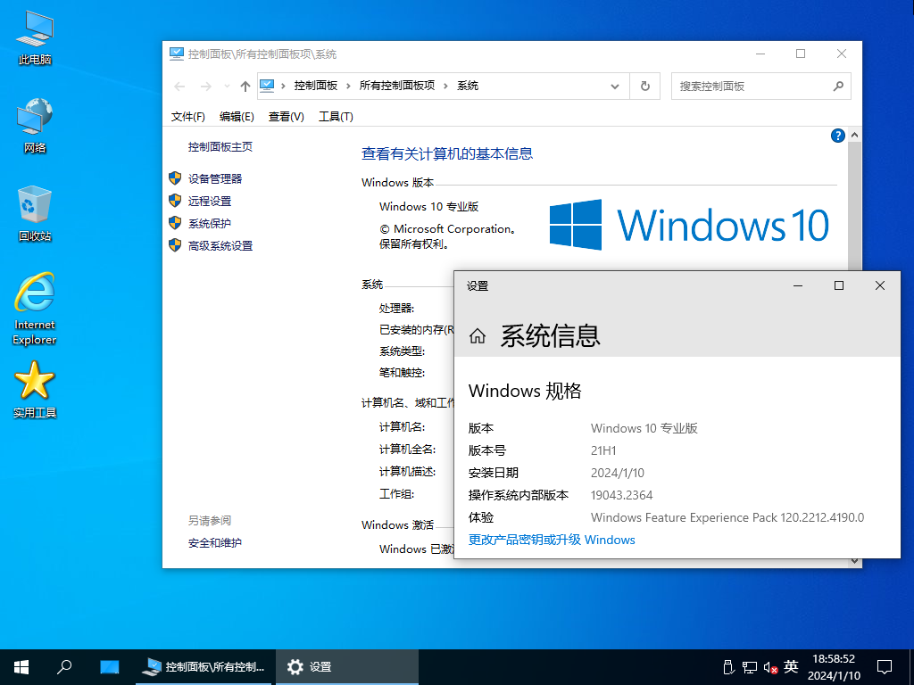Switch input method via 英 indicator
This screenshot has height=685, width=914.
pos(791,667)
